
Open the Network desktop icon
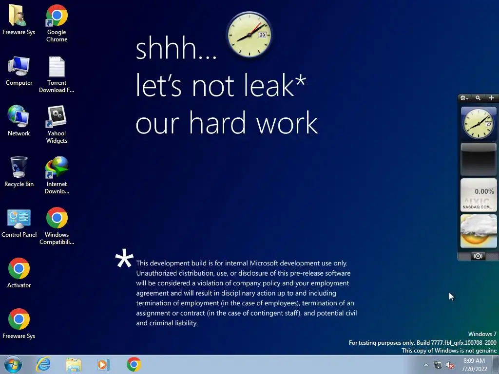19,121
